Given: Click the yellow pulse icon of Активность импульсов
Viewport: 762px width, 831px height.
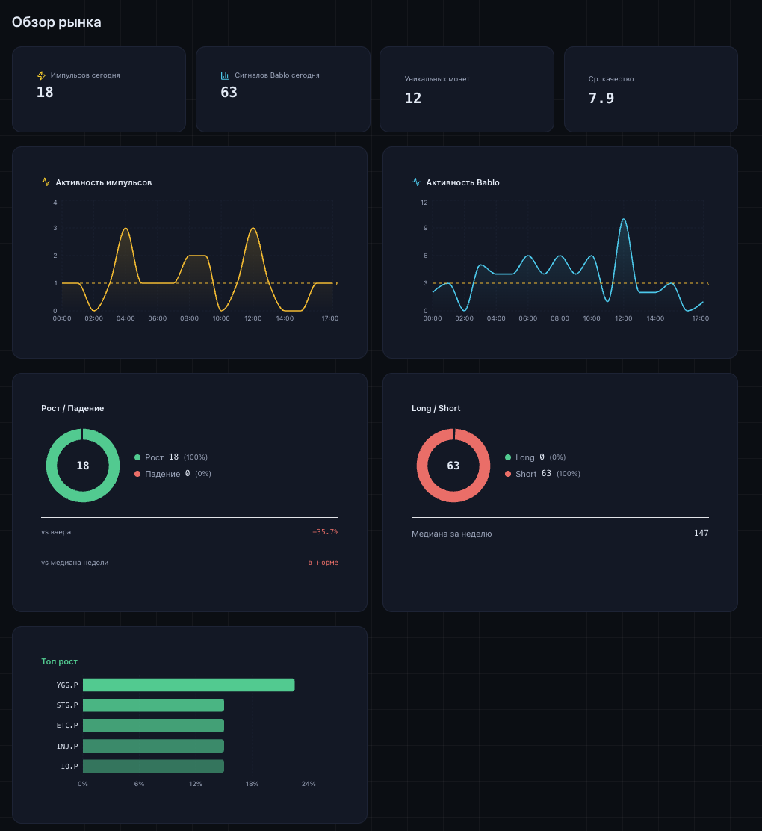Looking at the screenshot, I should click(x=46, y=182).
